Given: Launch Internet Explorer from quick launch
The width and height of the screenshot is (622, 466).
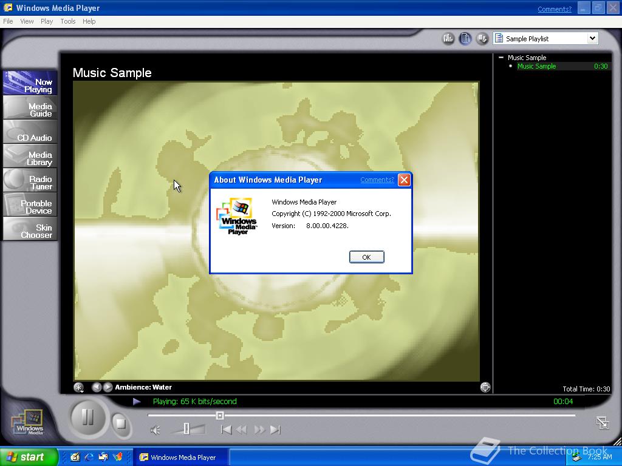Looking at the screenshot, I should coord(89,457).
